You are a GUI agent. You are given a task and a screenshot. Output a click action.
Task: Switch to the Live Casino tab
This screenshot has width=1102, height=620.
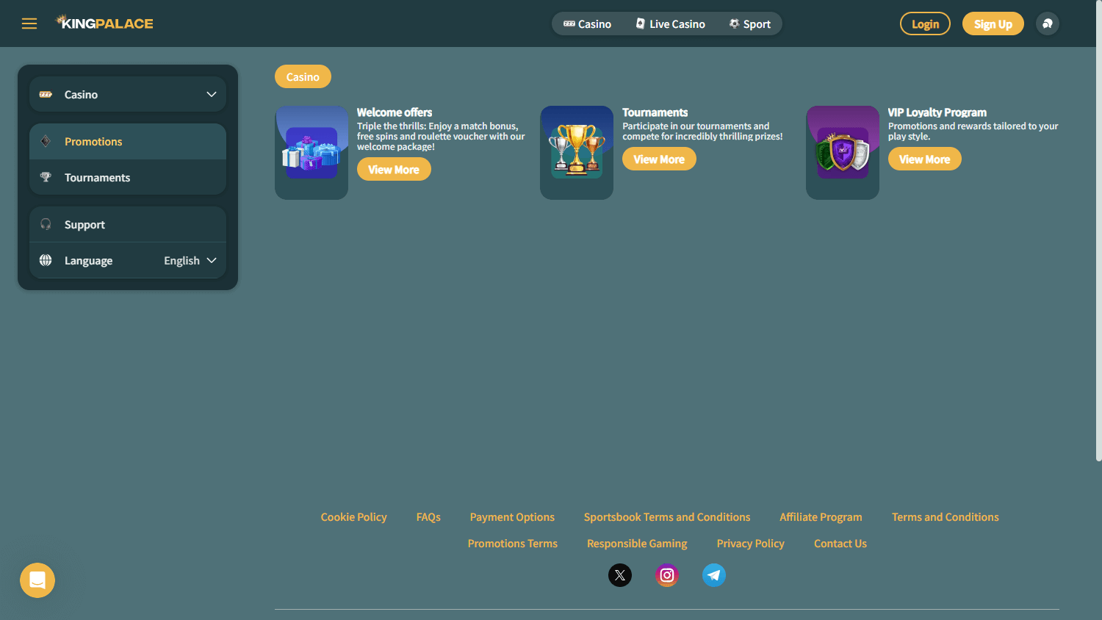(669, 24)
